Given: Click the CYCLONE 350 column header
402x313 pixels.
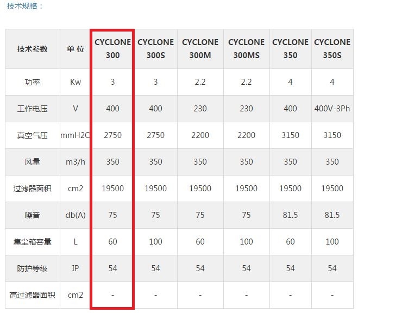Looking at the screenshot, I should coord(290,49).
